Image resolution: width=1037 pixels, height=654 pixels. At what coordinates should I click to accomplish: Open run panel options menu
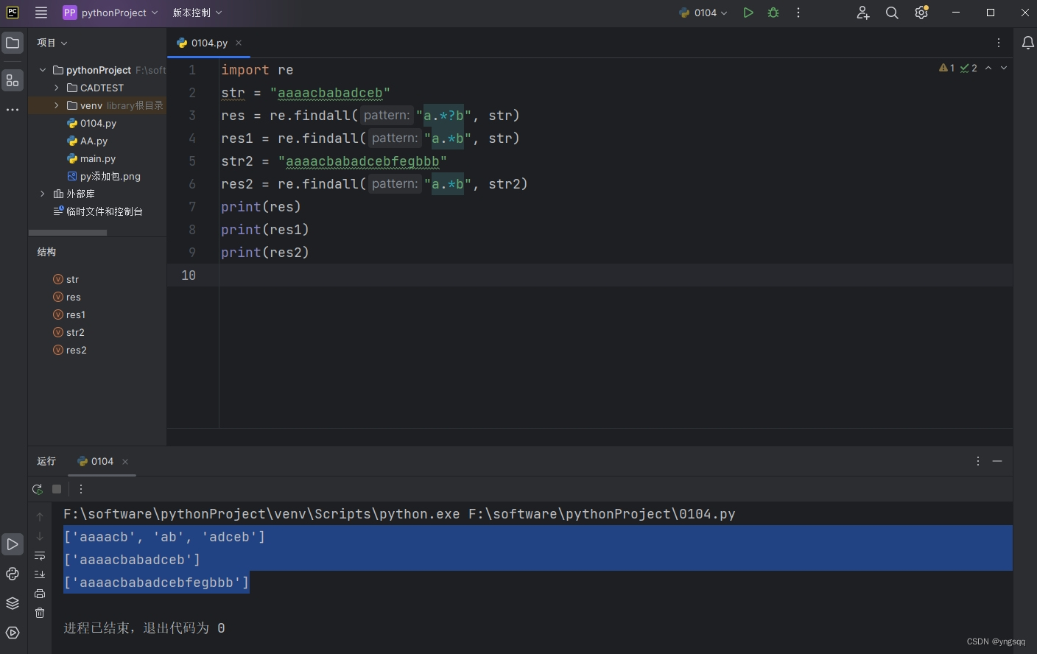[978, 461]
